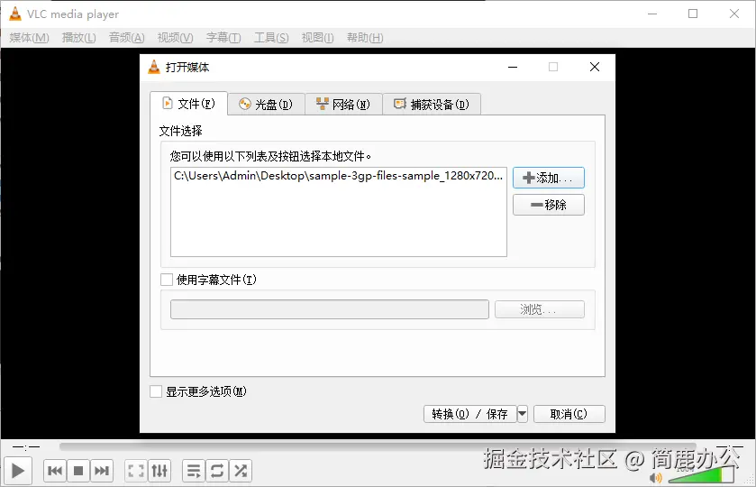Toggle fullscreen video icon
The height and width of the screenshot is (487, 756).
[x=136, y=471]
